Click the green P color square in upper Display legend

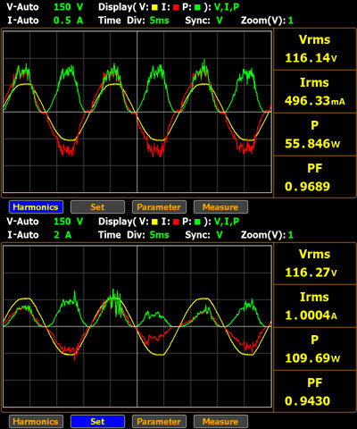pyautogui.click(x=197, y=7)
